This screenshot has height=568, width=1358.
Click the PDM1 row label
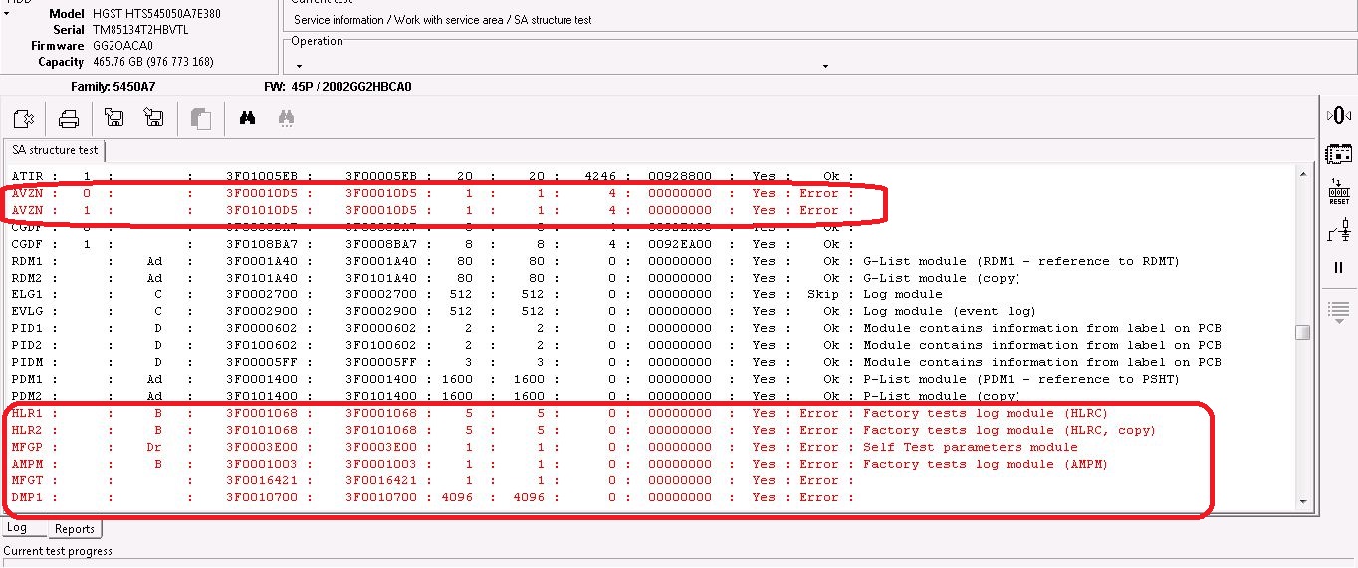pos(27,379)
